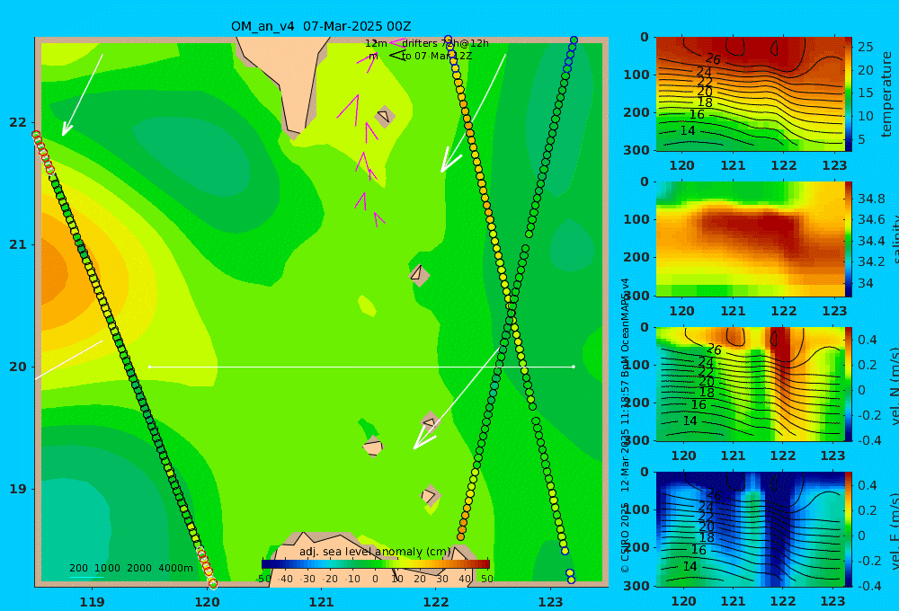Click longitude label 119 on main map

tap(92, 602)
